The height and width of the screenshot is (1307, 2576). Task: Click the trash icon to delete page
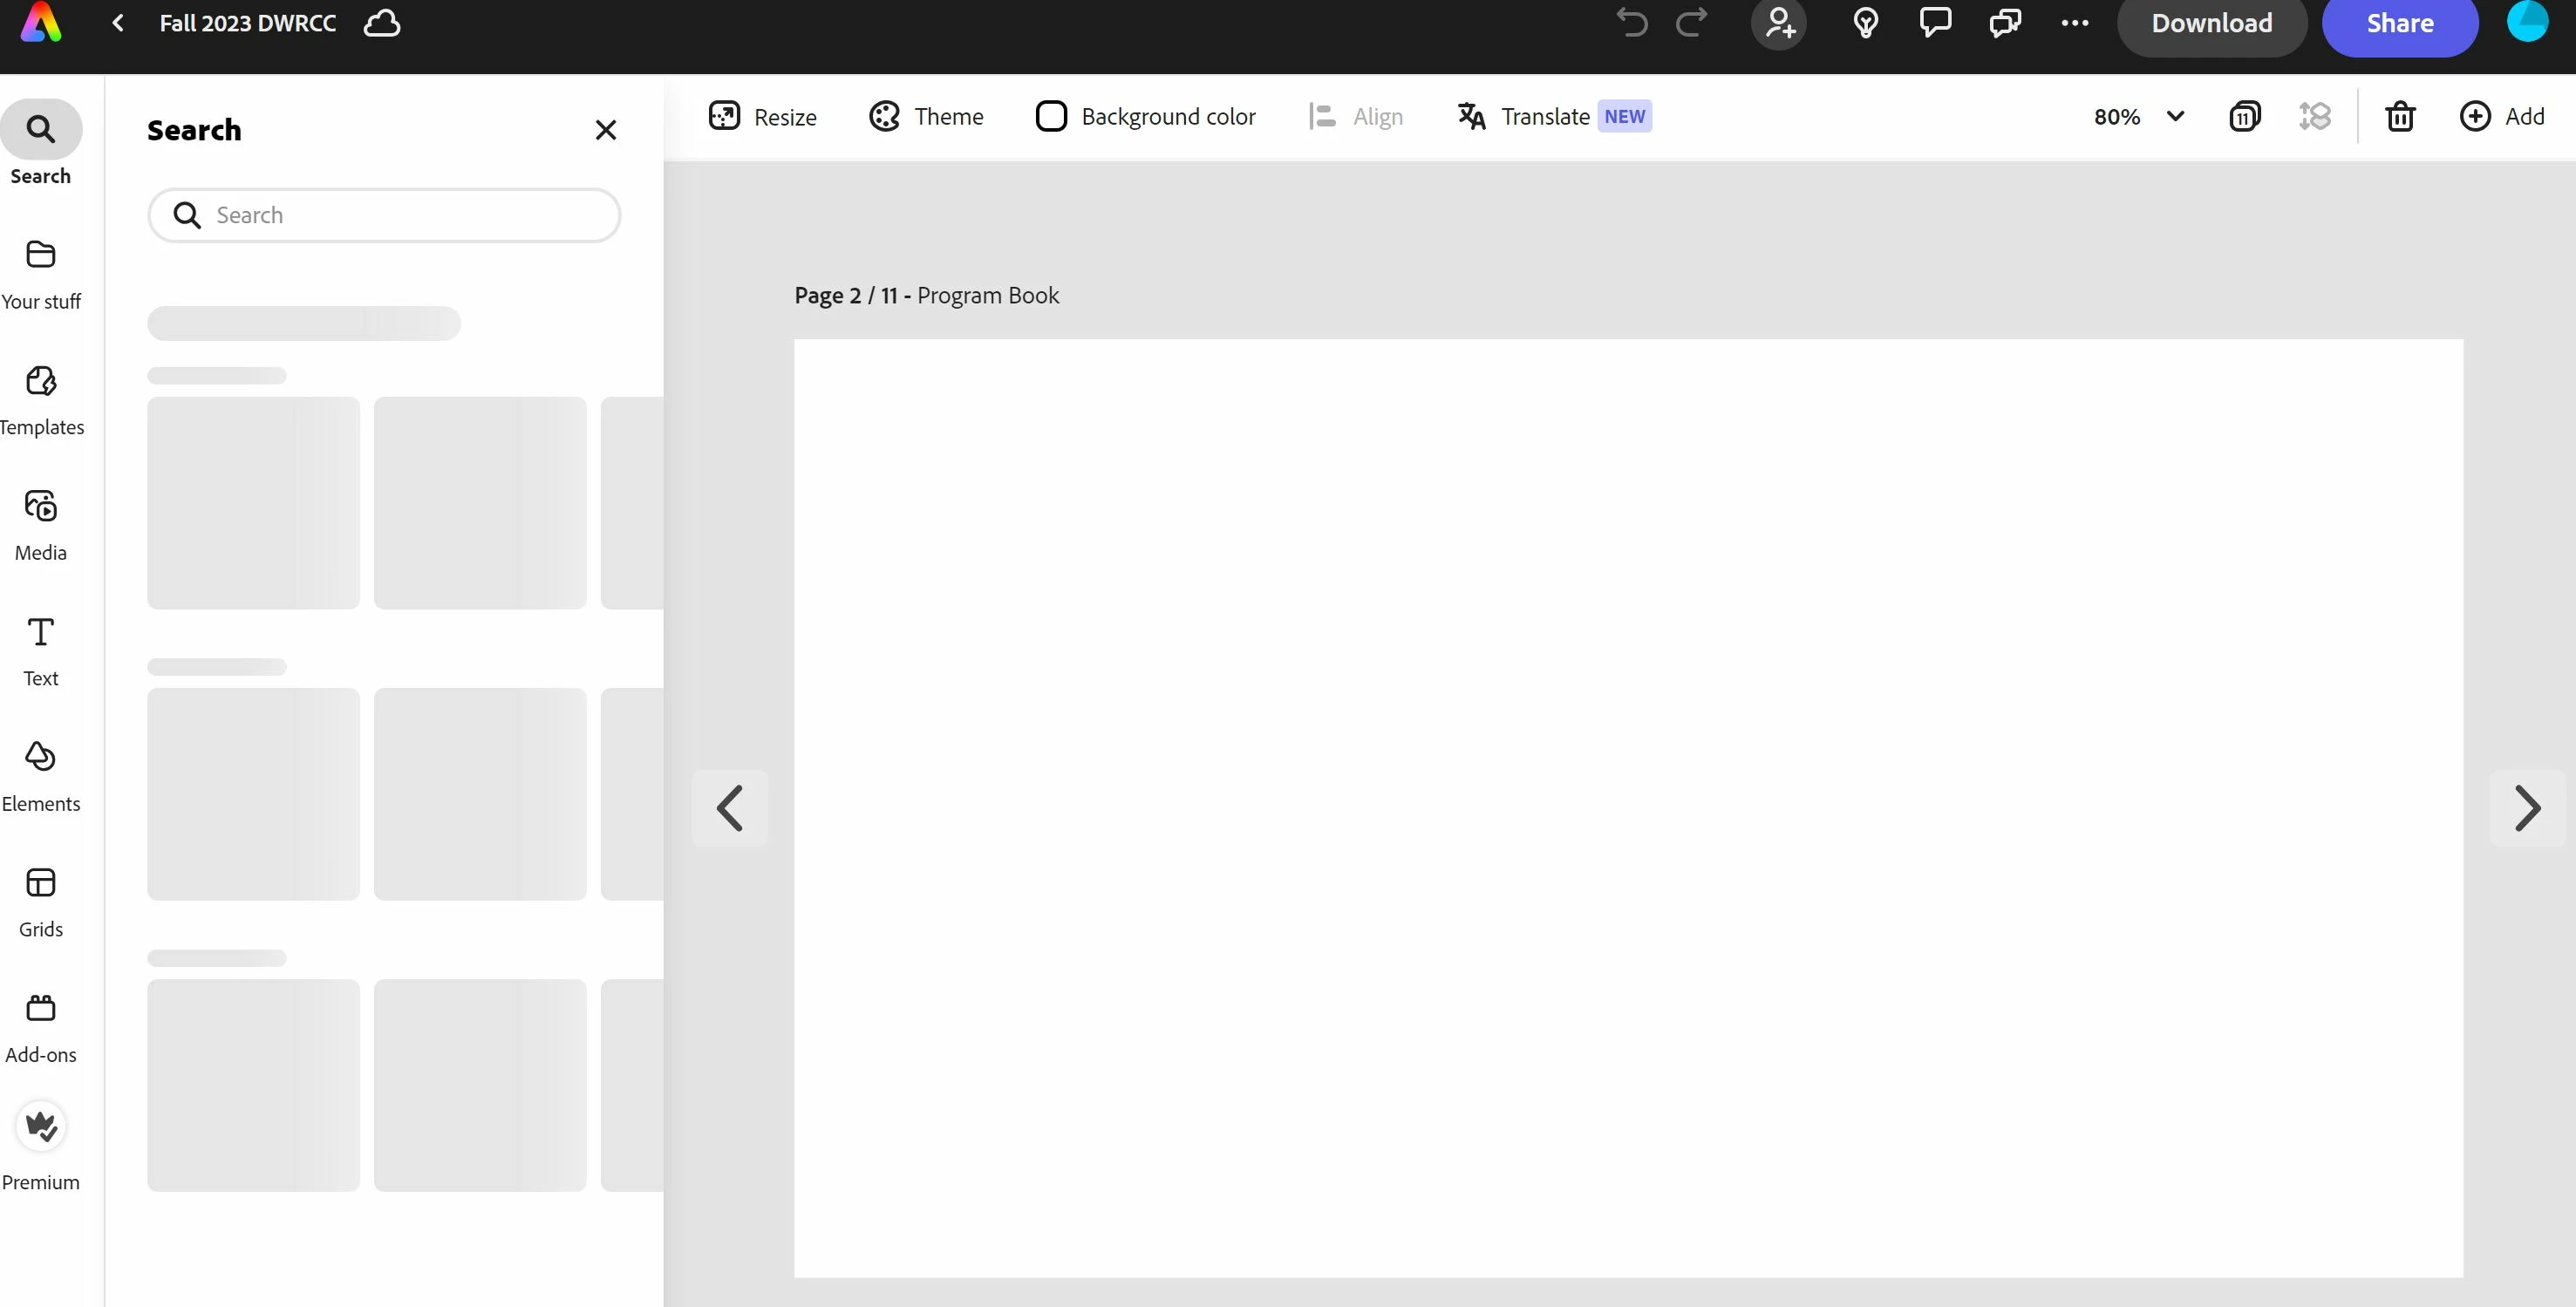(2400, 116)
